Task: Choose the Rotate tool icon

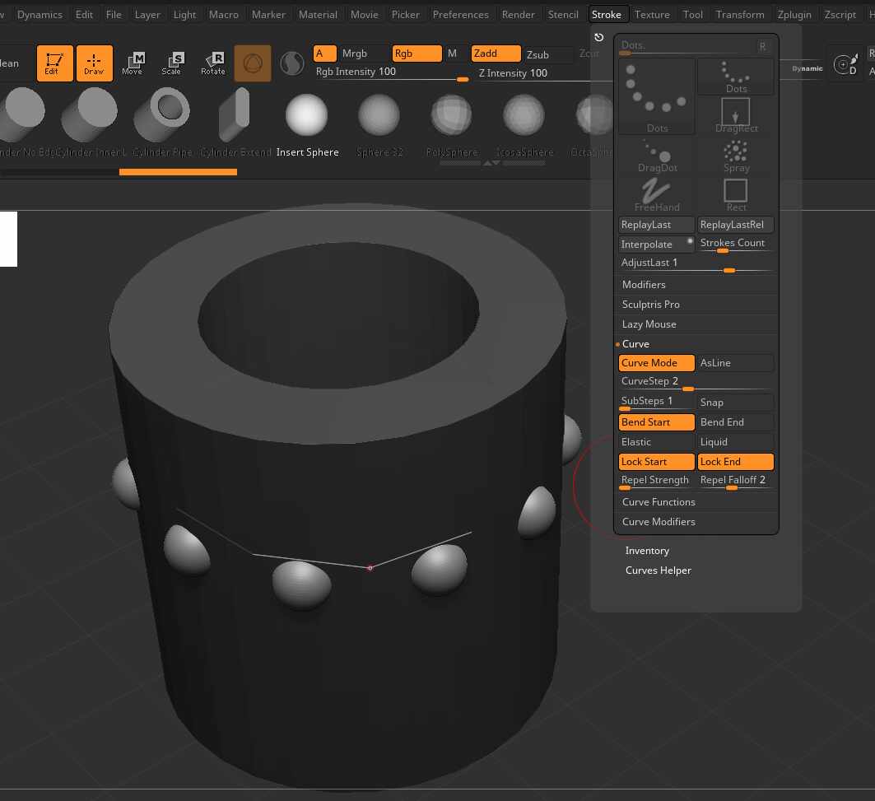Action: coord(212,63)
